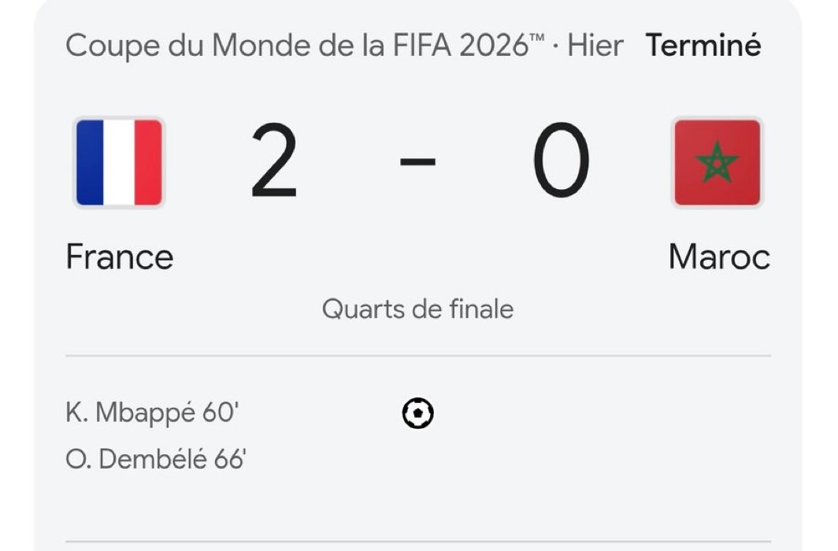This screenshot has height=551, width=838.
Task: Click the Dembélé player name
Action: point(153,459)
